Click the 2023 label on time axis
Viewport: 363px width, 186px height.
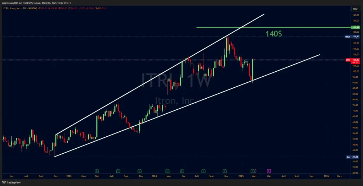click(x=69, y=176)
